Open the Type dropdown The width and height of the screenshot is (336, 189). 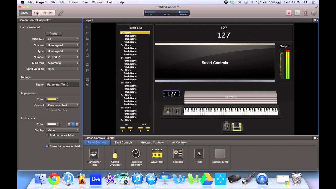point(62,51)
